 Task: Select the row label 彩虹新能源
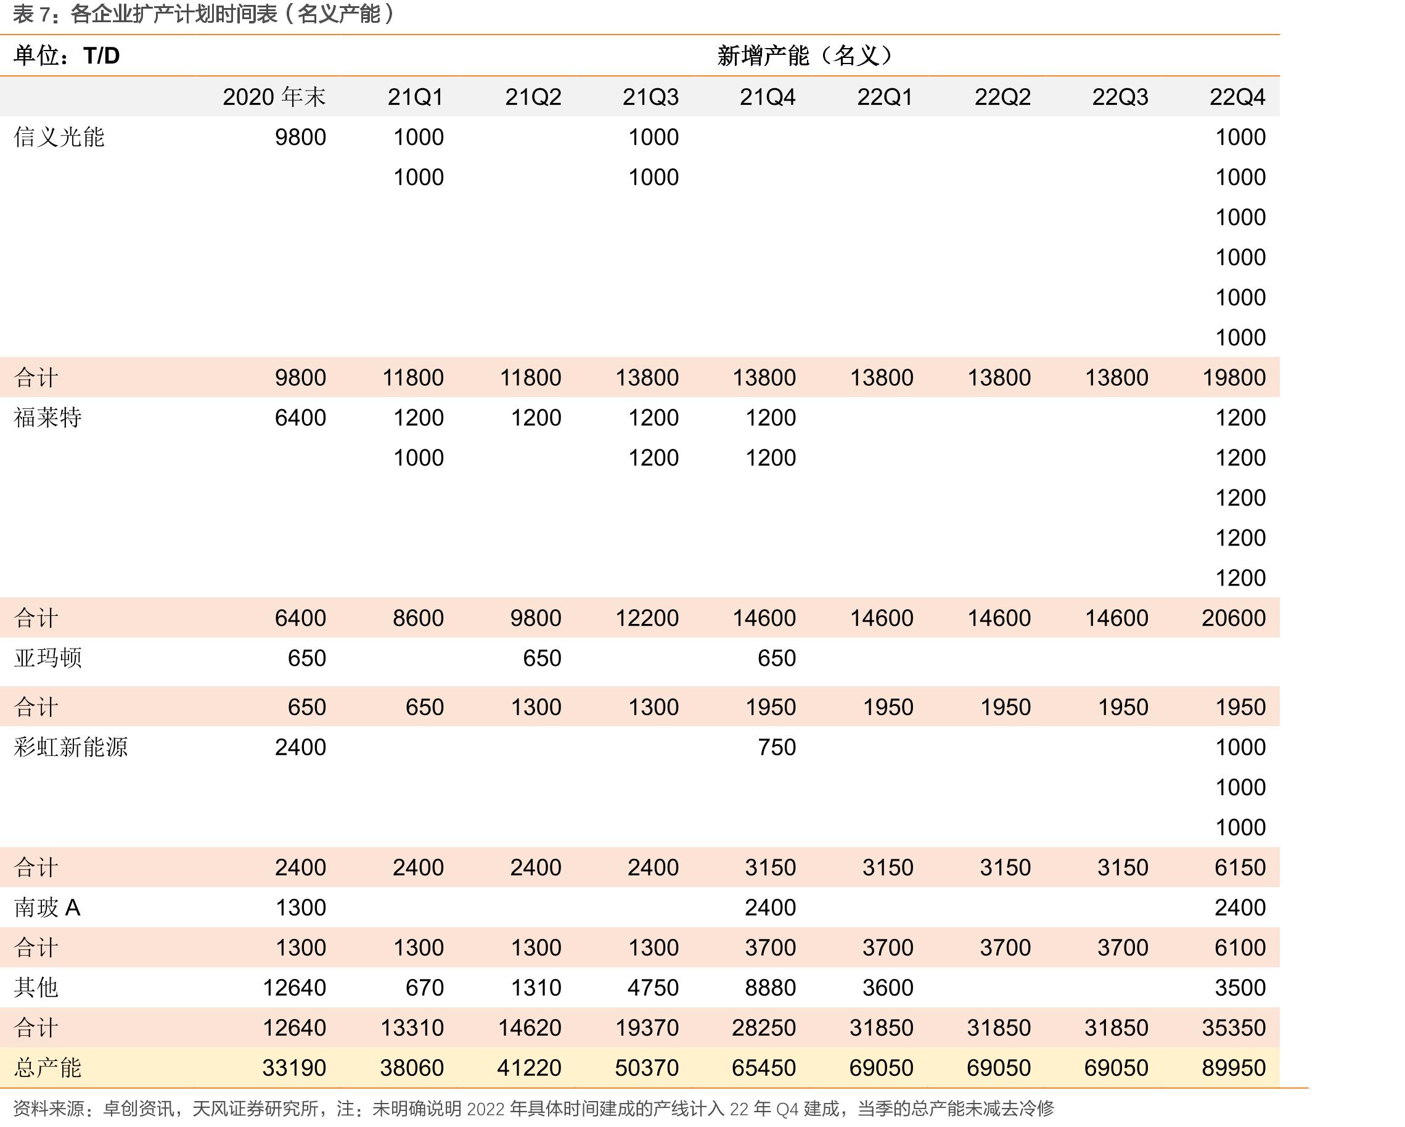70,747
